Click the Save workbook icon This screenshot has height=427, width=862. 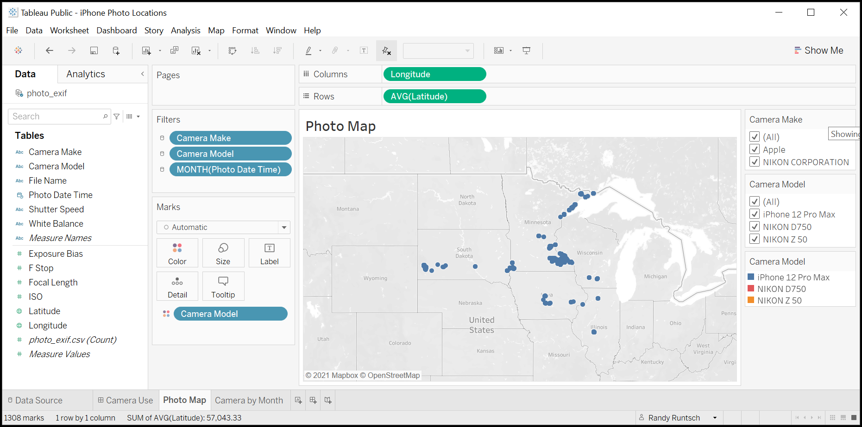94,50
